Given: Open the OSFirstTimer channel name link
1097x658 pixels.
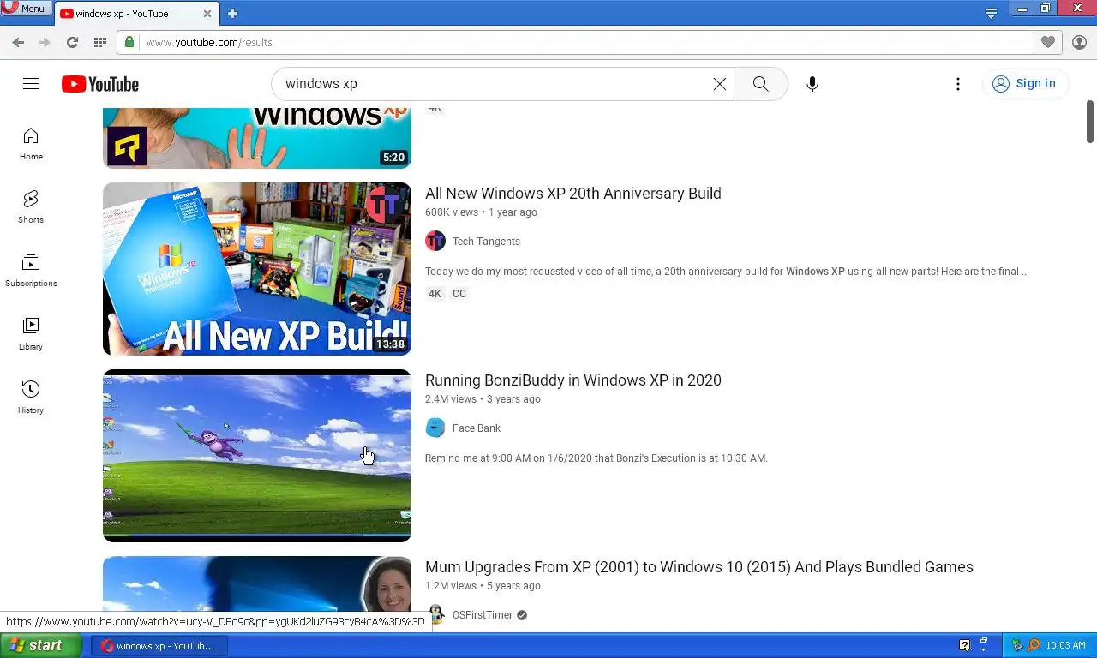Looking at the screenshot, I should (x=483, y=615).
